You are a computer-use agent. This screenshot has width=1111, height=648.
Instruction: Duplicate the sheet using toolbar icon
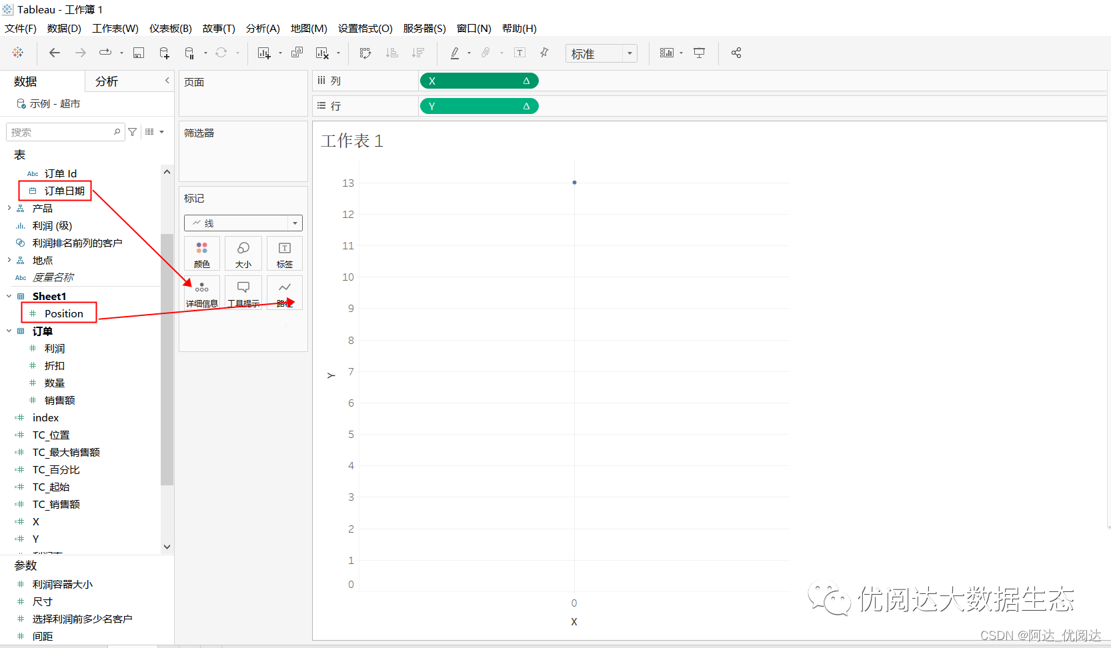pos(297,53)
